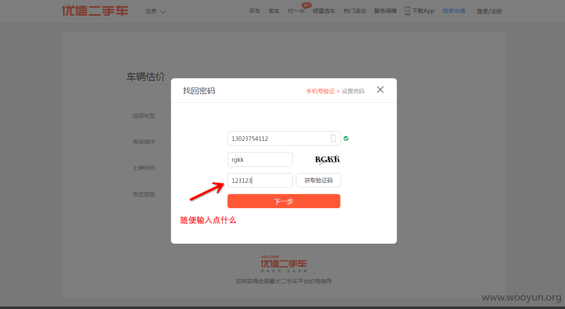Click the orange 下一步 button
The image size is (565, 309).
tap(284, 201)
